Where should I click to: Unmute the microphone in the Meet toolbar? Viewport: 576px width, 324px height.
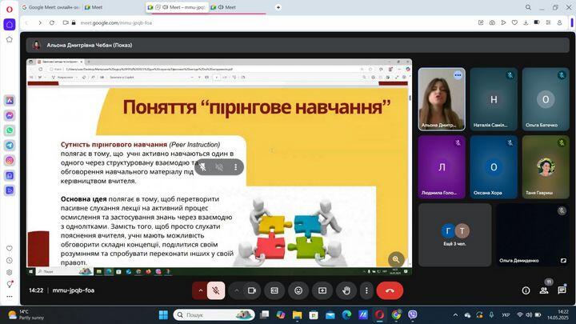(216, 290)
